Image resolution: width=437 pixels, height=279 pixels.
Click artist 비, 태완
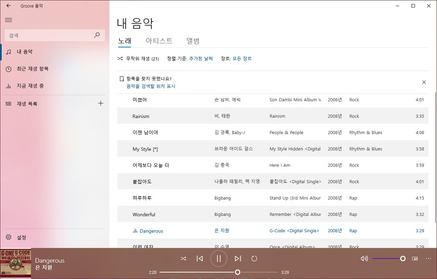tap(222, 116)
